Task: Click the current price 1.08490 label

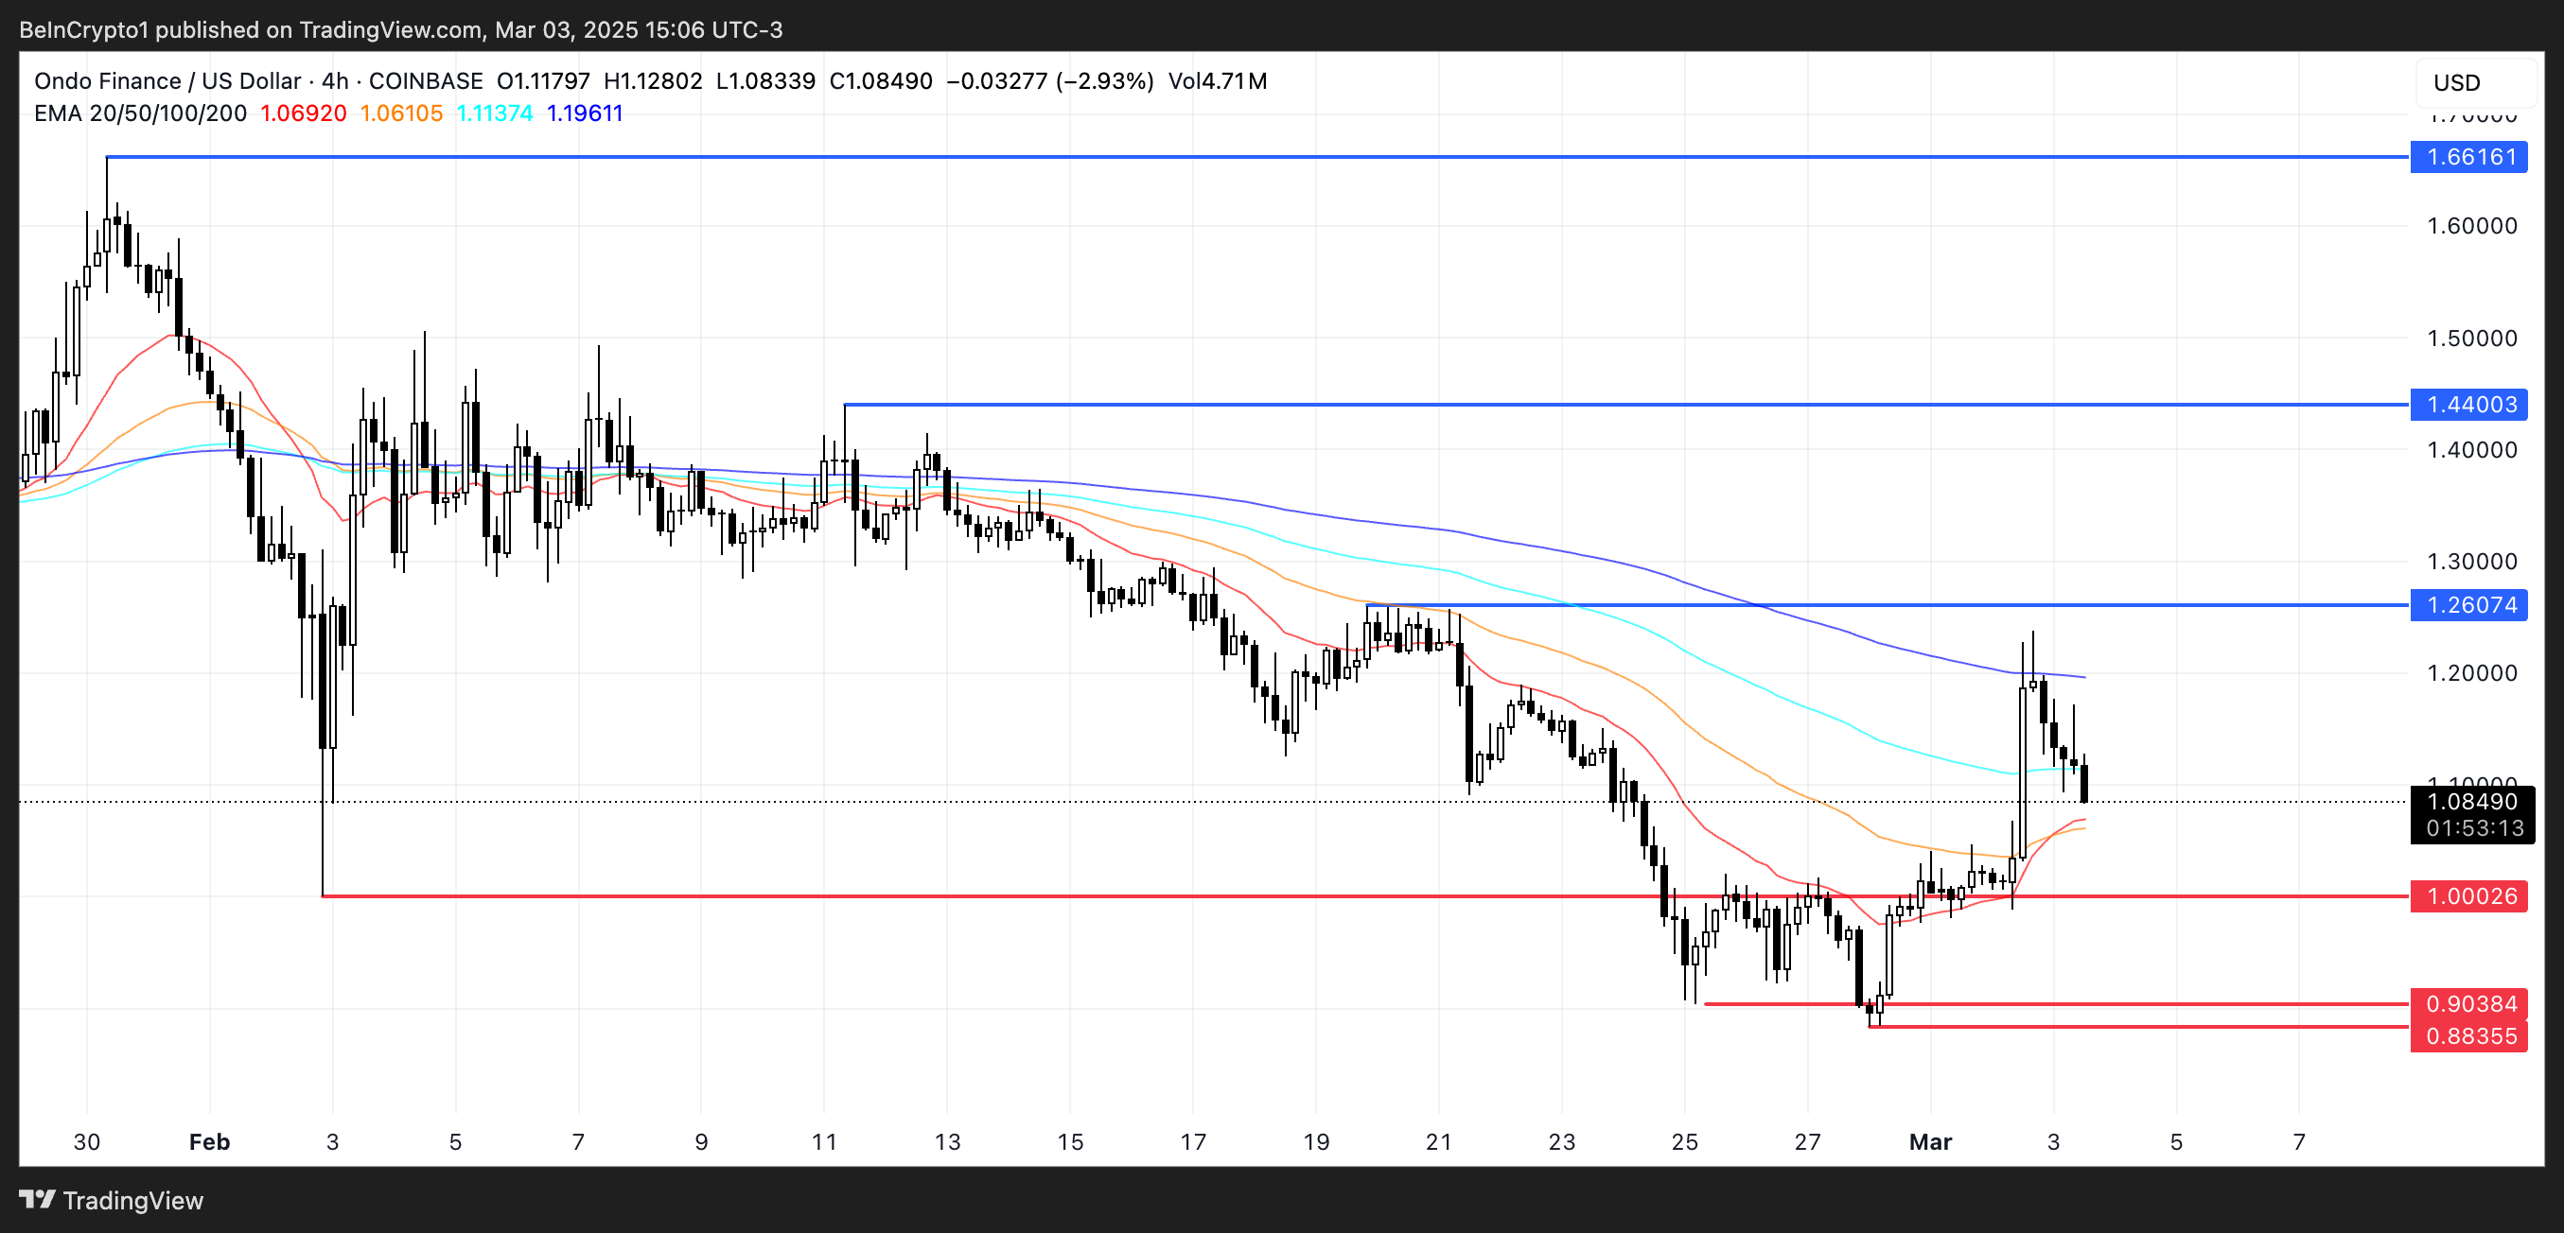Action: [2471, 802]
